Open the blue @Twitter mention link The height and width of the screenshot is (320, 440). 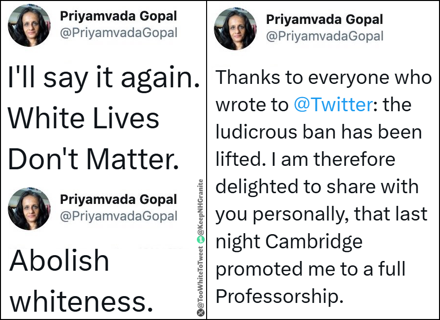pos(333,104)
